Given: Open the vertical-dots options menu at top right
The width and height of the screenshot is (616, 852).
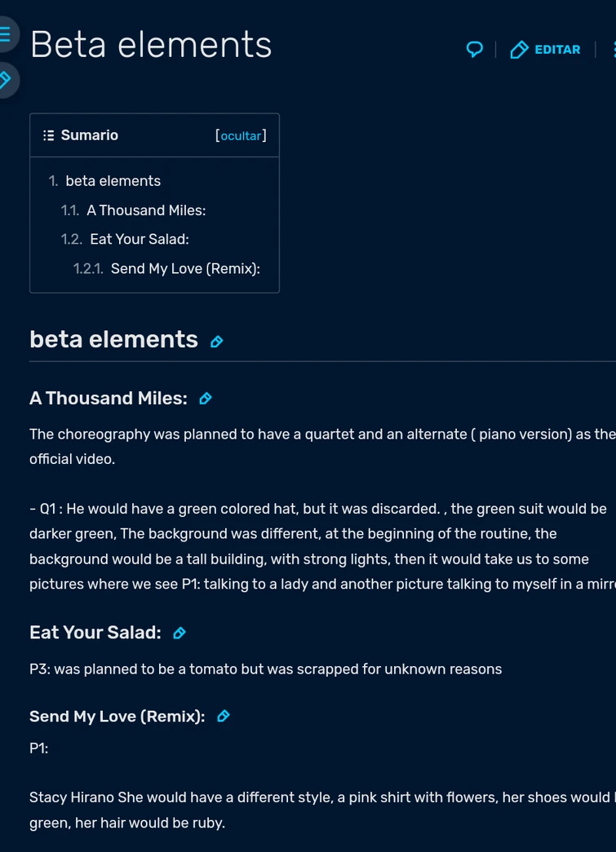Looking at the screenshot, I should coord(613,49).
